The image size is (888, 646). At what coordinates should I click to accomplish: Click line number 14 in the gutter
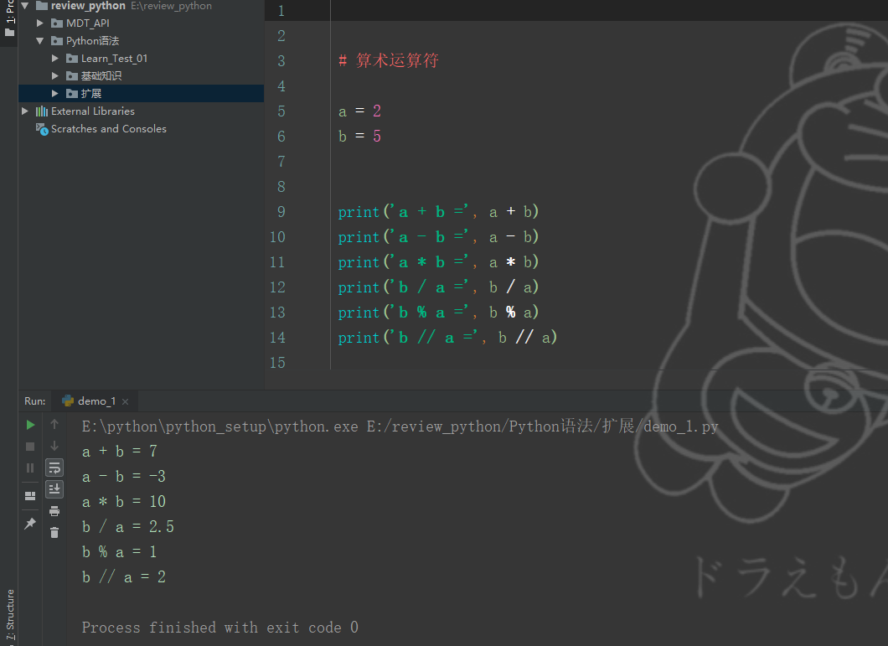pyautogui.click(x=277, y=338)
